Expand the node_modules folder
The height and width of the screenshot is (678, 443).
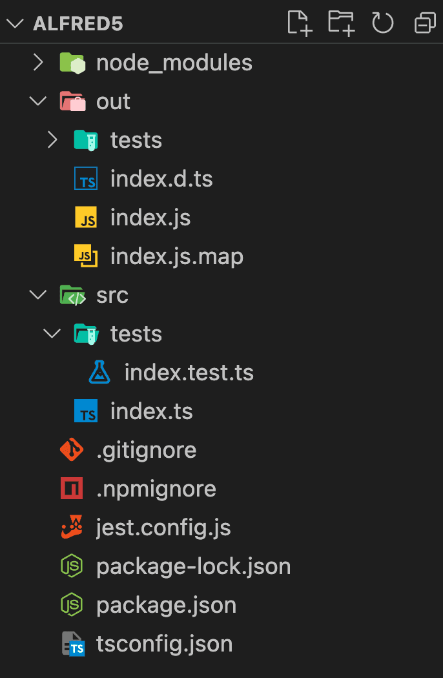click(x=39, y=63)
